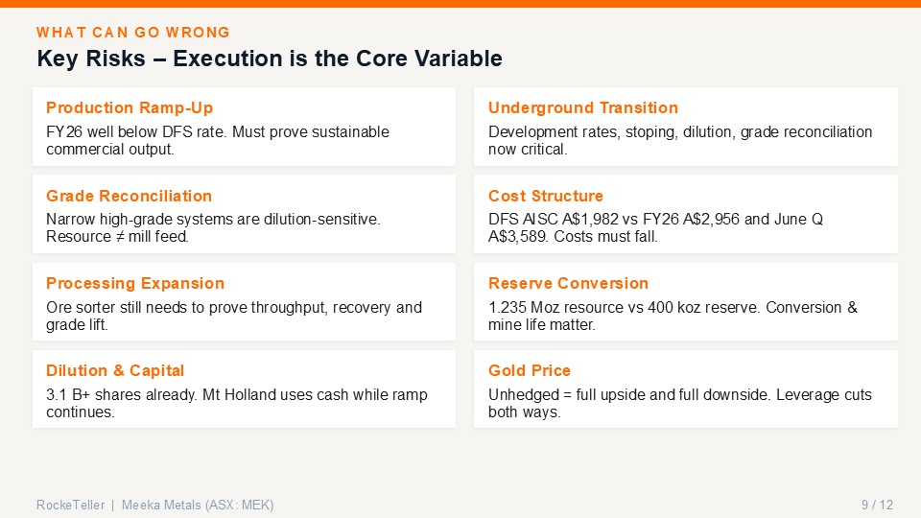Select the Unhedged full upside description

(679, 403)
